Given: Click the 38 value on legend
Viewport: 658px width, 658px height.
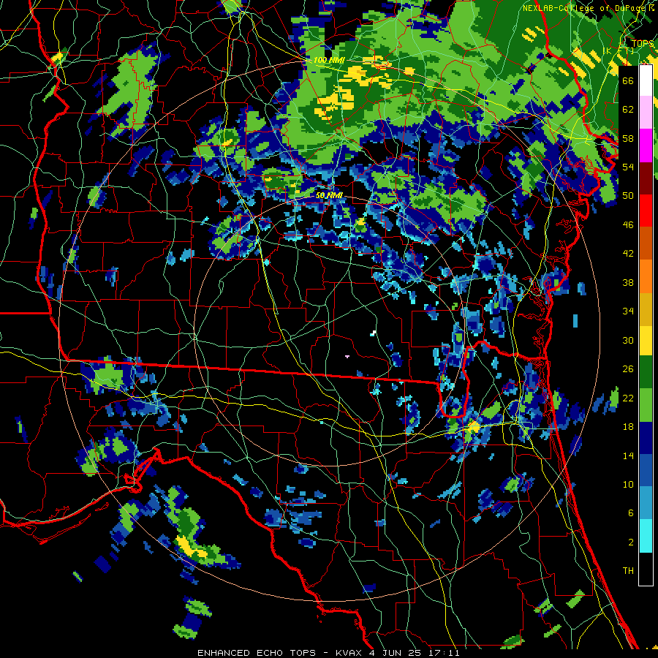Looking at the screenshot, I should [628, 283].
